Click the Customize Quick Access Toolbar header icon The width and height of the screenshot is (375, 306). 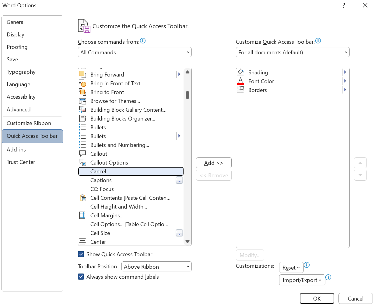tap(84, 26)
